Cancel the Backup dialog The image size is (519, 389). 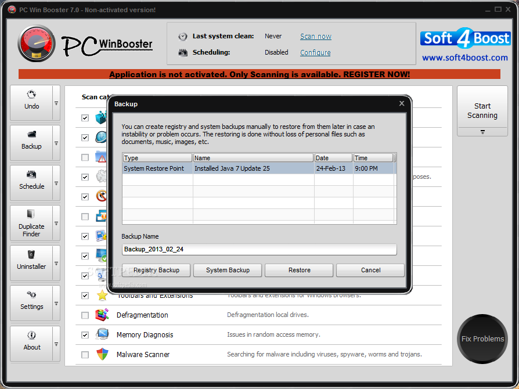(370, 270)
